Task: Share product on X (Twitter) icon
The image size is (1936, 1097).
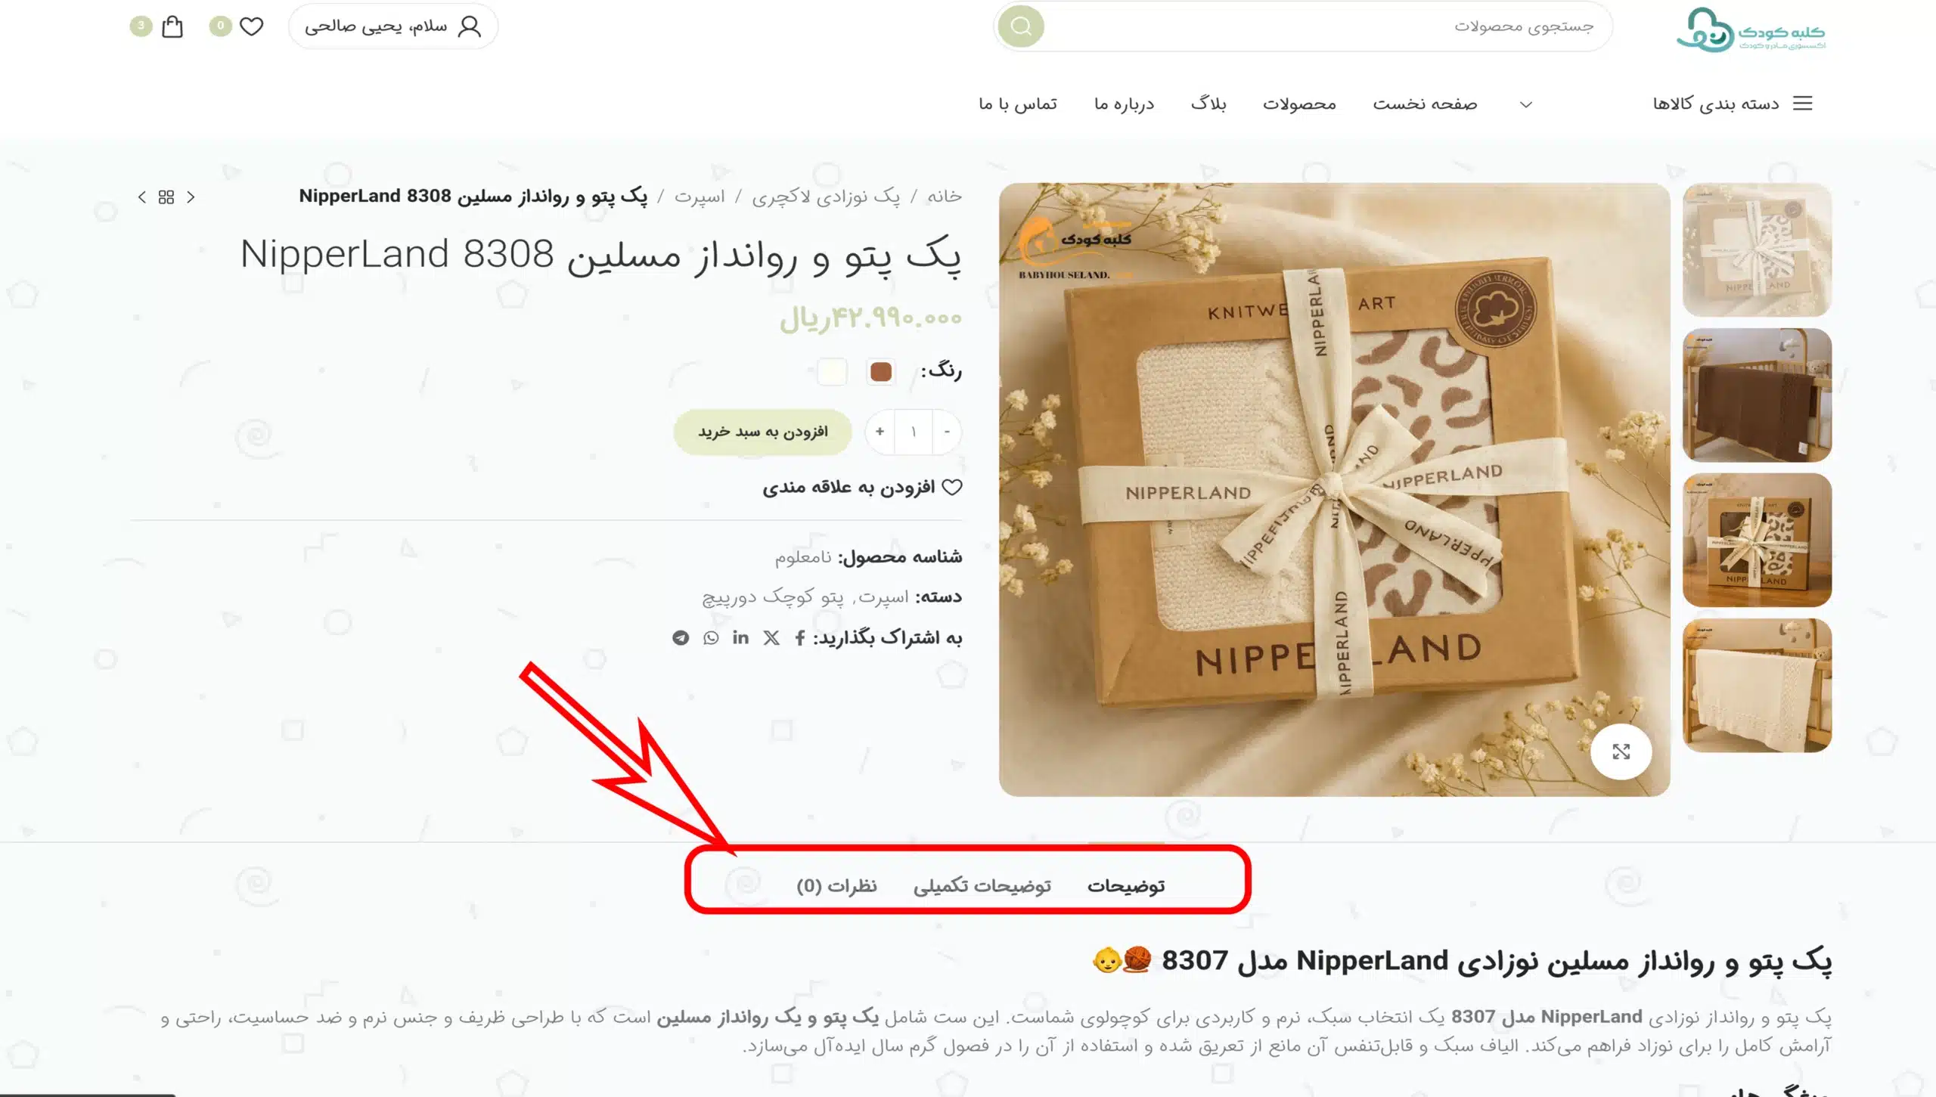Action: pos(771,638)
